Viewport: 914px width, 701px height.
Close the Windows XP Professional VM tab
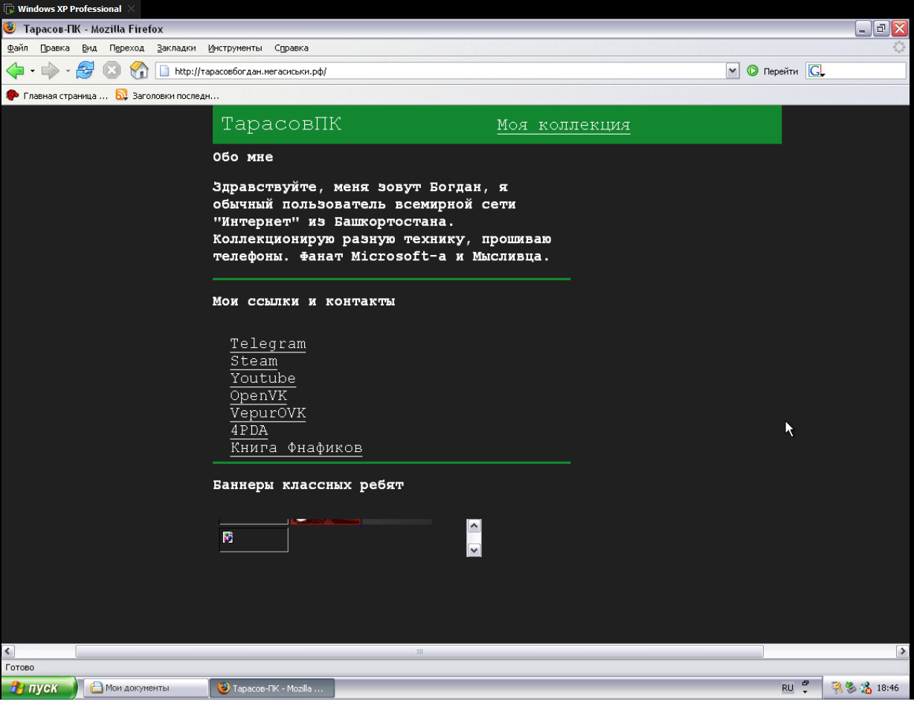[x=132, y=9]
